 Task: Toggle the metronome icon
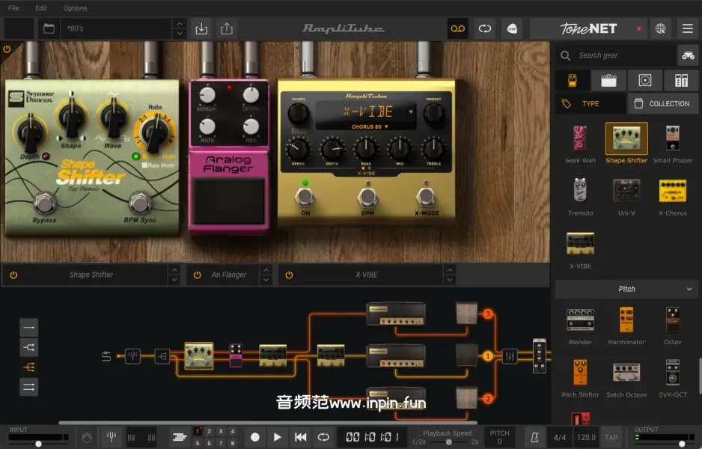(534, 437)
